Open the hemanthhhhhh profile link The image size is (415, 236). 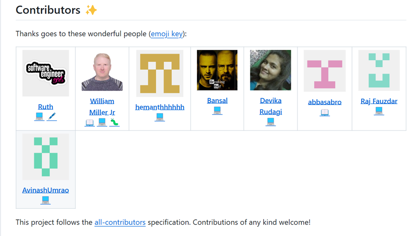160,107
